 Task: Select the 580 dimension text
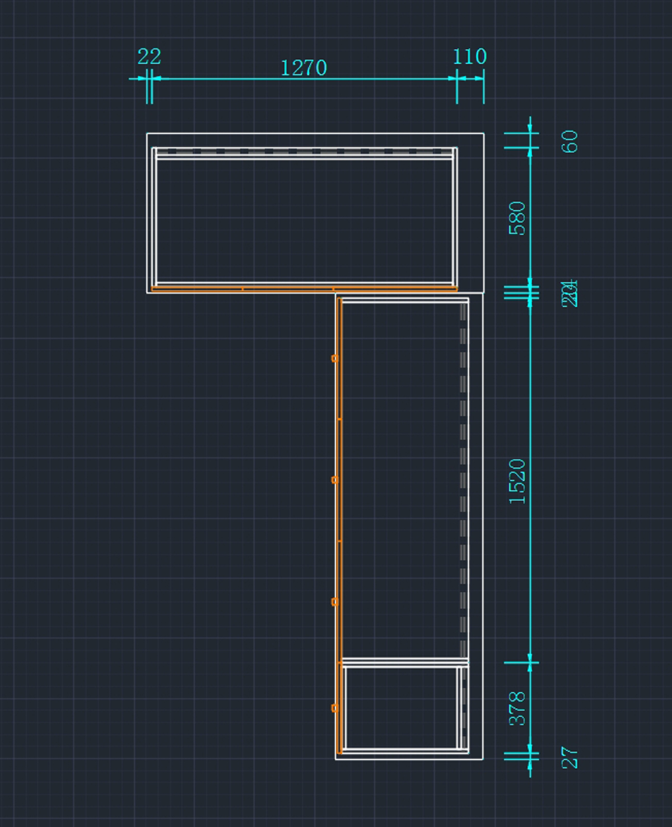click(517, 218)
